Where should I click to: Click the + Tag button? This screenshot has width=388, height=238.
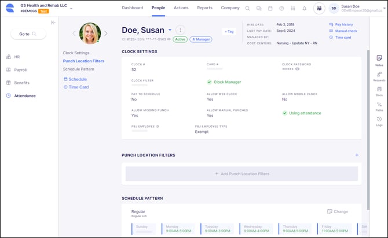[229, 32]
